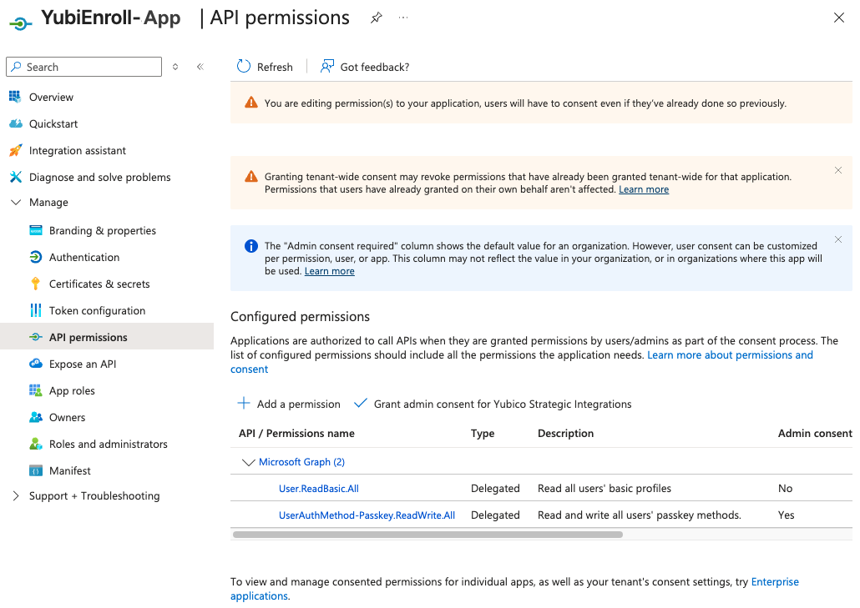Click the Authentication arrow icon
The image size is (860, 608).
(36, 257)
